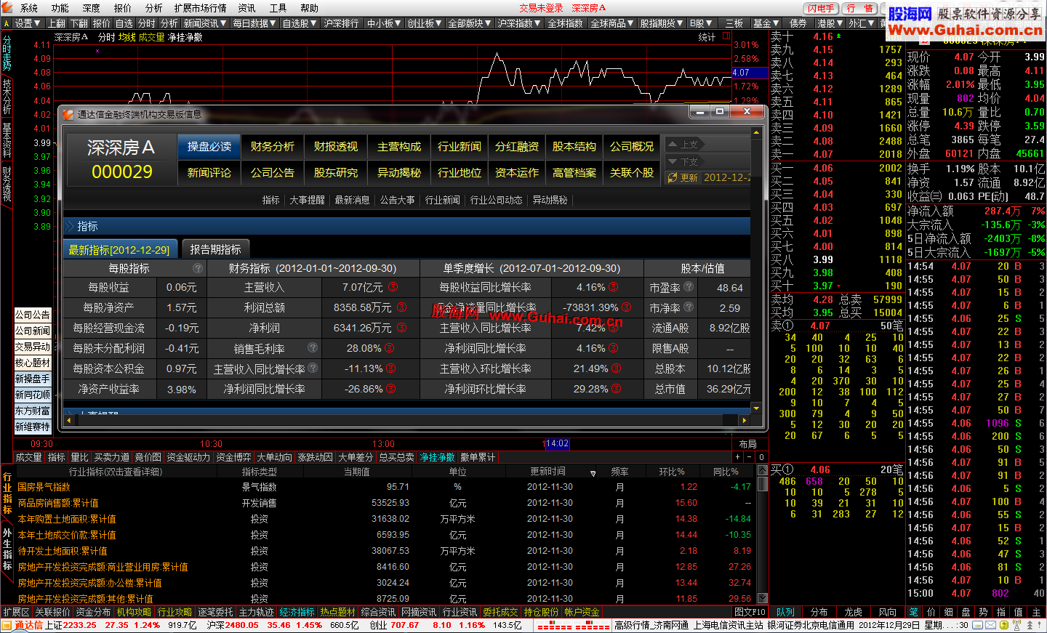
Task: Click the red info icon beside -26.86%
Action: (x=391, y=389)
